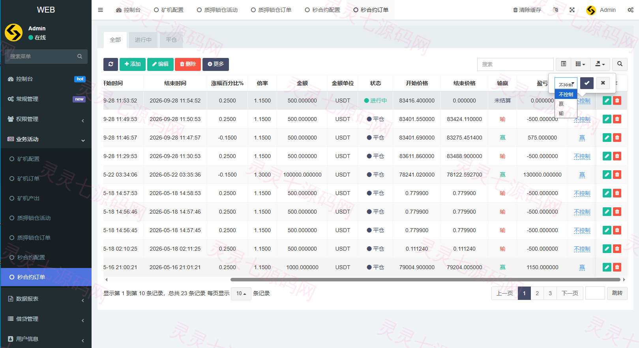Open 矿机订单 in sidebar
Screen dimensions: 639x348
pos(46,179)
